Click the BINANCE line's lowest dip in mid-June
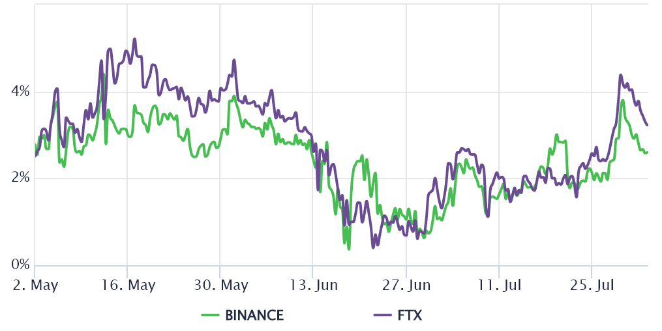The image size is (662, 331). pos(349,249)
